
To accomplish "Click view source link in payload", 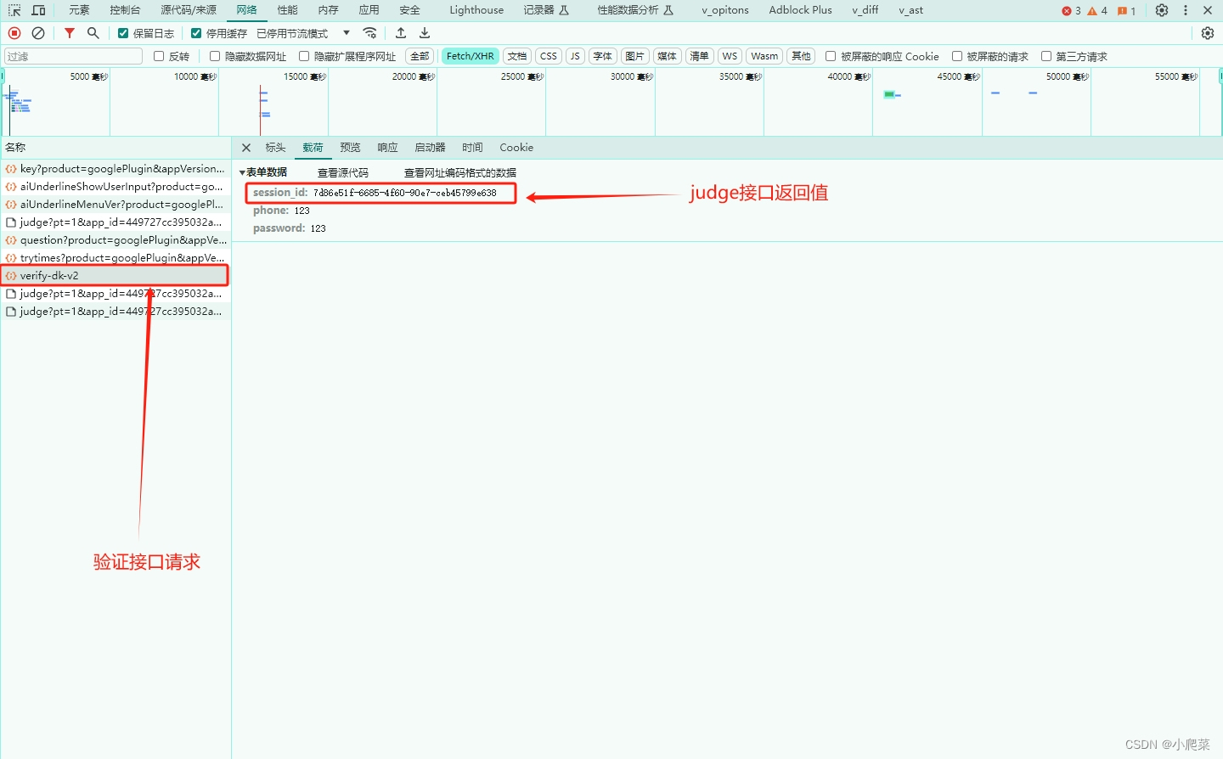I will click(343, 172).
